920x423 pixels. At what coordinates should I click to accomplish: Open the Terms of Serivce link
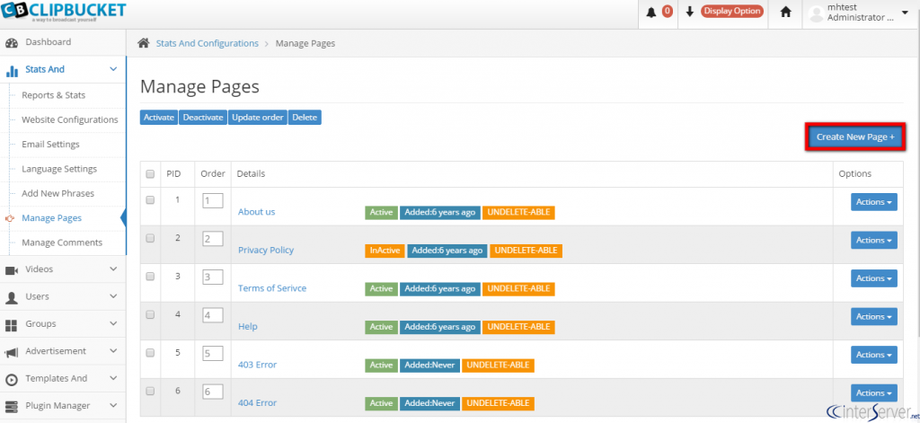(272, 288)
